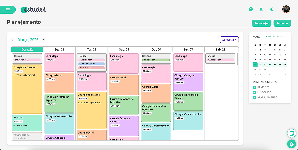Advance mini calendar to next week
Screen dimensions: 298x150
[x=286, y=36]
